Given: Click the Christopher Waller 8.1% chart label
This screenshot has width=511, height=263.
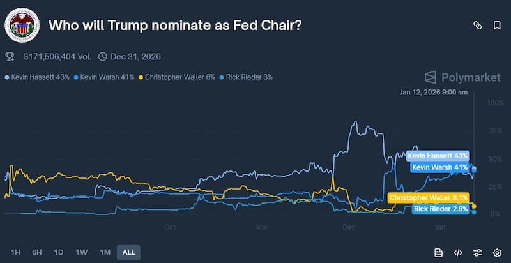Looking at the screenshot, I should pos(429,198).
